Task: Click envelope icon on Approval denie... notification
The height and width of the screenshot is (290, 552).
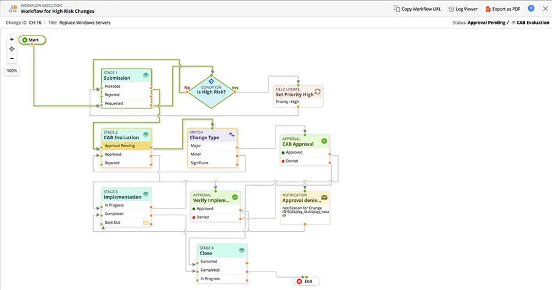Action: tap(324, 197)
